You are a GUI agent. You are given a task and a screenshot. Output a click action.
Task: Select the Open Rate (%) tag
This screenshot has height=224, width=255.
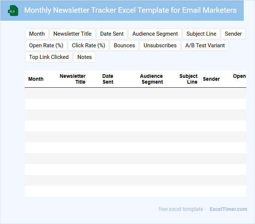point(46,45)
